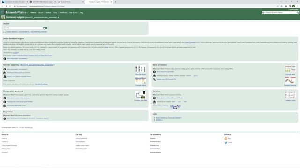Open the EnsemblPlants site dropdown arrow next to the logo
Screen dimensions: 300x168
pos(27,13)
